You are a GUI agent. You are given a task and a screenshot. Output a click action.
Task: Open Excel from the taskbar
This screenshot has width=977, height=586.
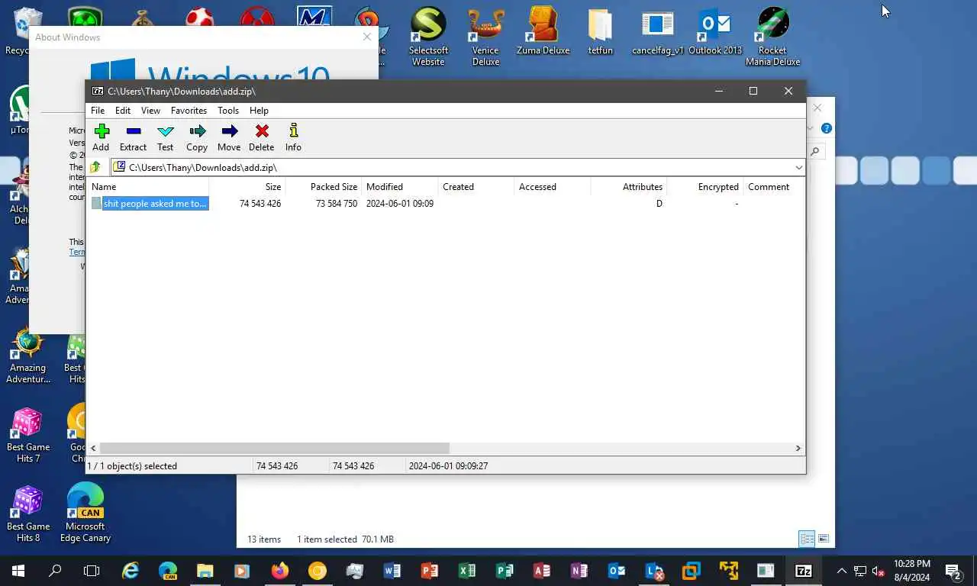pyautogui.click(x=467, y=571)
